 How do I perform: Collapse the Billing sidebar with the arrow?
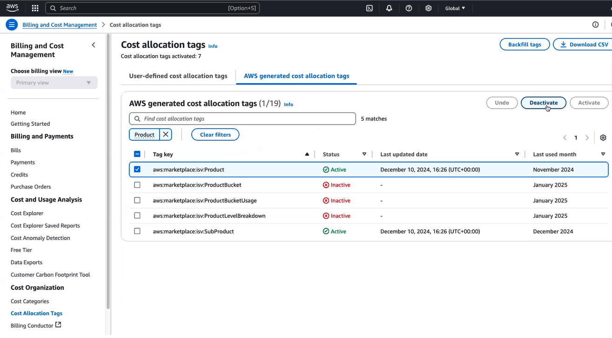coord(94,45)
